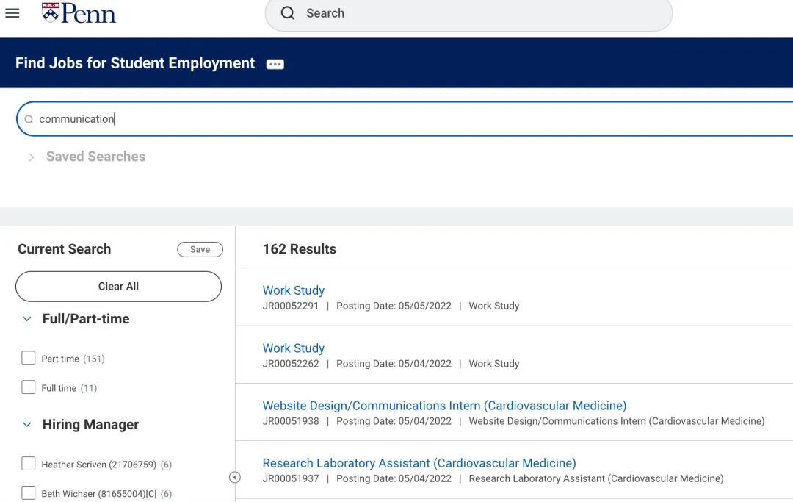Collapse the Full/Part-time filter group
793x502 pixels.
click(x=27, y=319)
